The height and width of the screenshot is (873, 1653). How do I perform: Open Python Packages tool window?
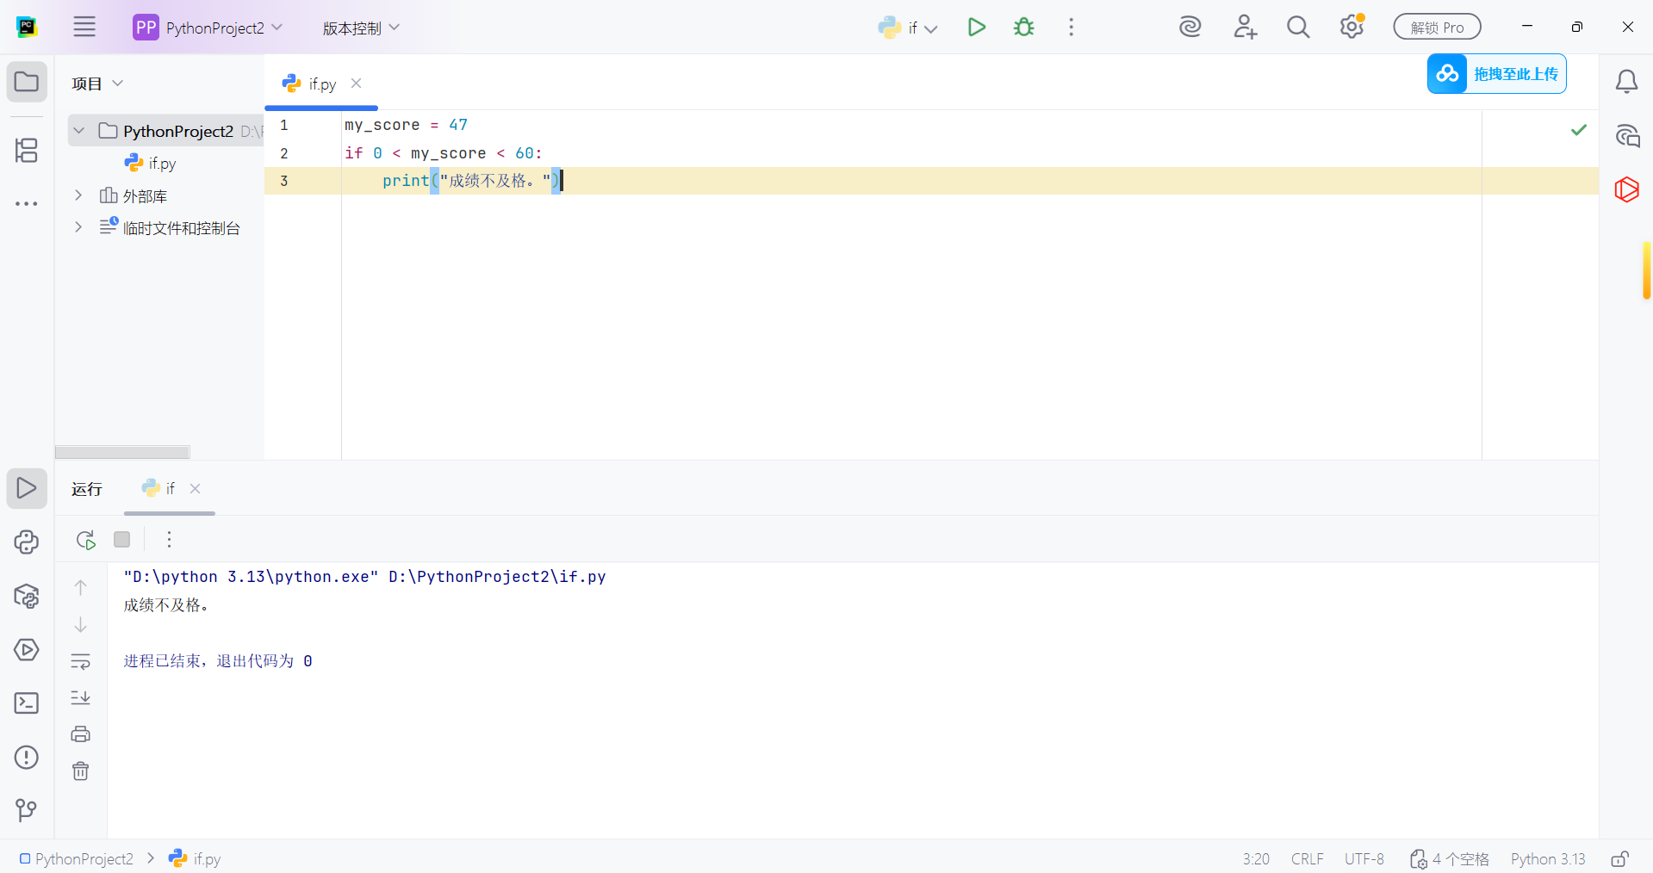27,596
